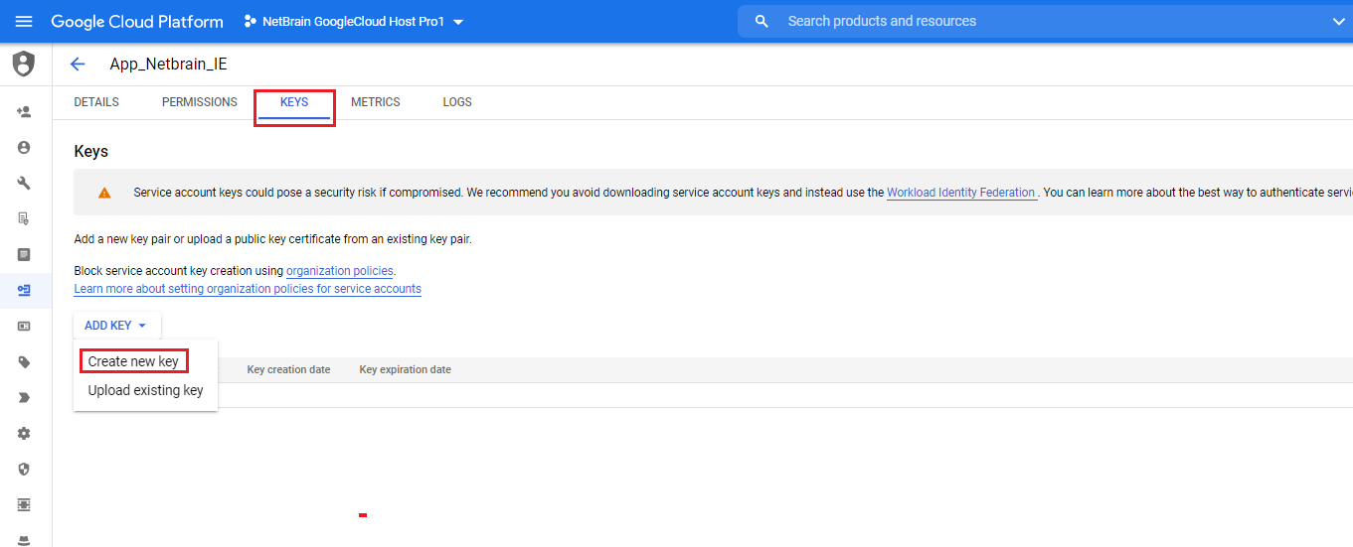Select the Identity person-circle sidebar icon

click(24, 147)
